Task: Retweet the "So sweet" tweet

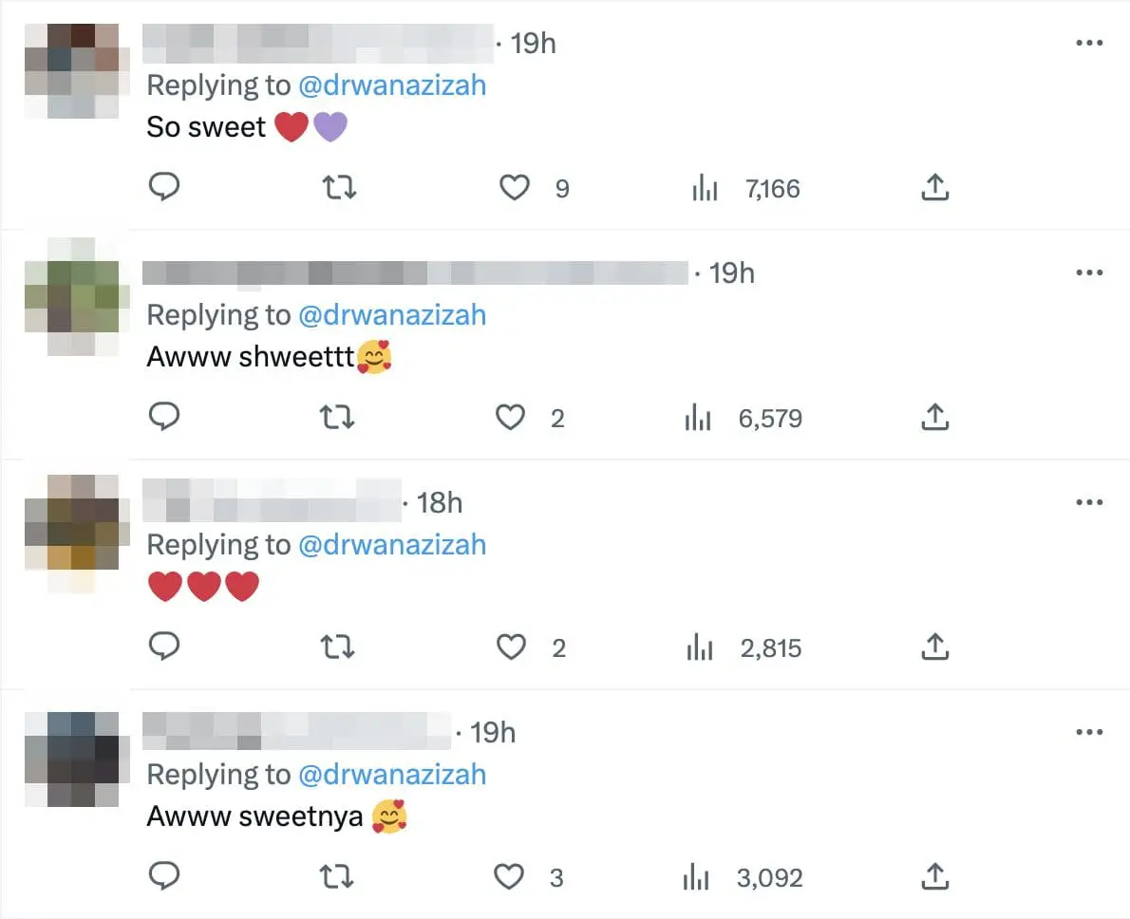Action: (340, 188)
